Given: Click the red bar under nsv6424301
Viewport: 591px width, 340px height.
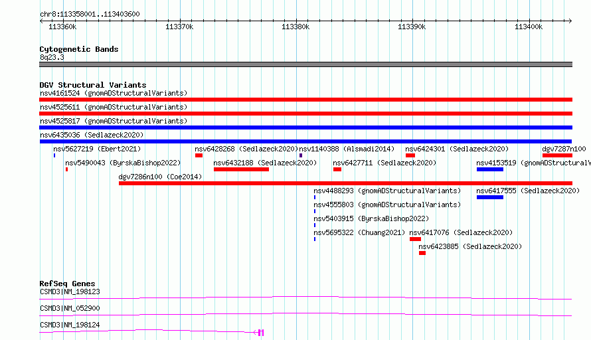Looking at the screenshot, I should (410, 155).
